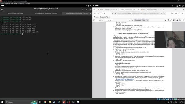Go forward in the browser
The height and width of the screenshot is (104, 185).
[x=98, y=14]
